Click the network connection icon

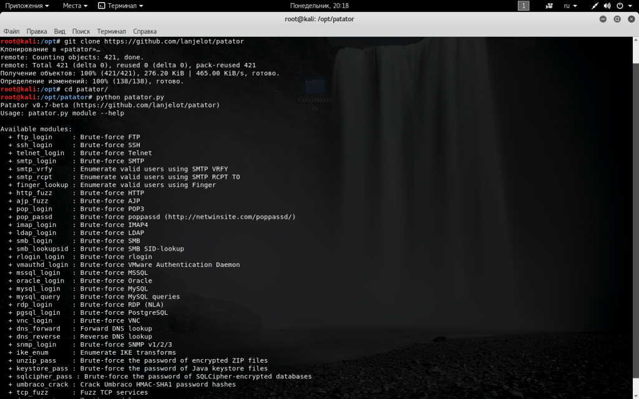coord(595,6)
